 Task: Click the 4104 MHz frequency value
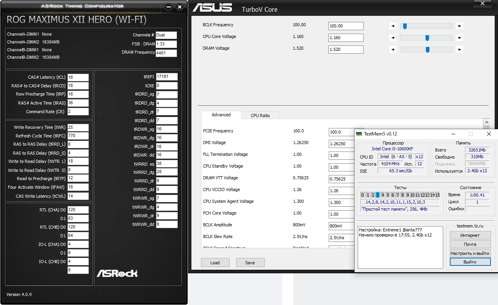[x=390, y=164]
